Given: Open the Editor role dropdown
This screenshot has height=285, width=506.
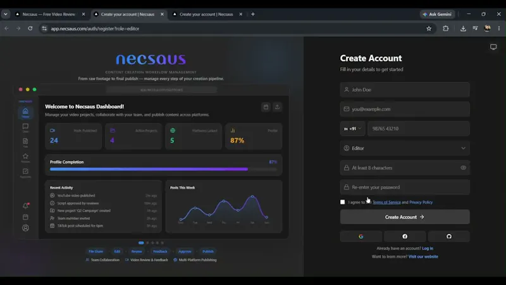Looking at the screenshot, I should tap(405, 148).
